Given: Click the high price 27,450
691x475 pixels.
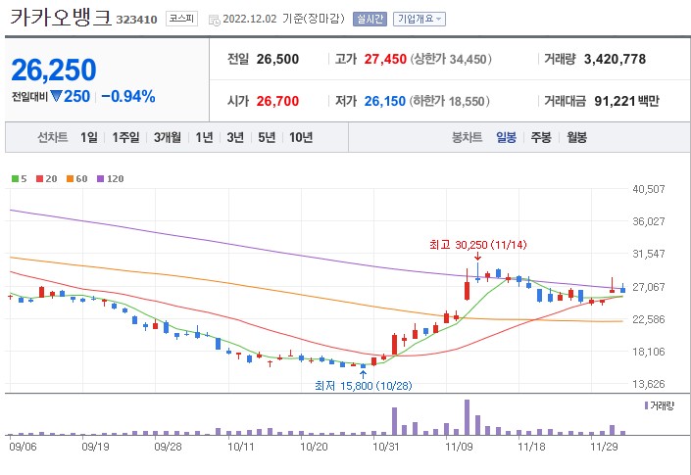Looking at the screenshot, I should tap(385, 59).
